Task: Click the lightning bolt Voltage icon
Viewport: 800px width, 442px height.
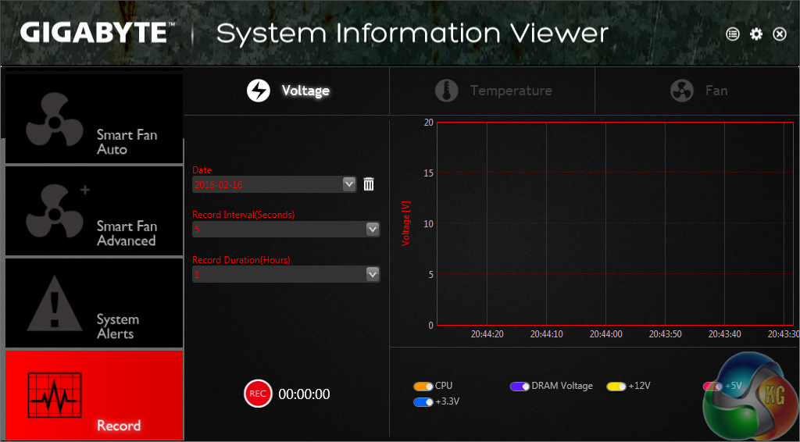Action: [x=259, y=91]
